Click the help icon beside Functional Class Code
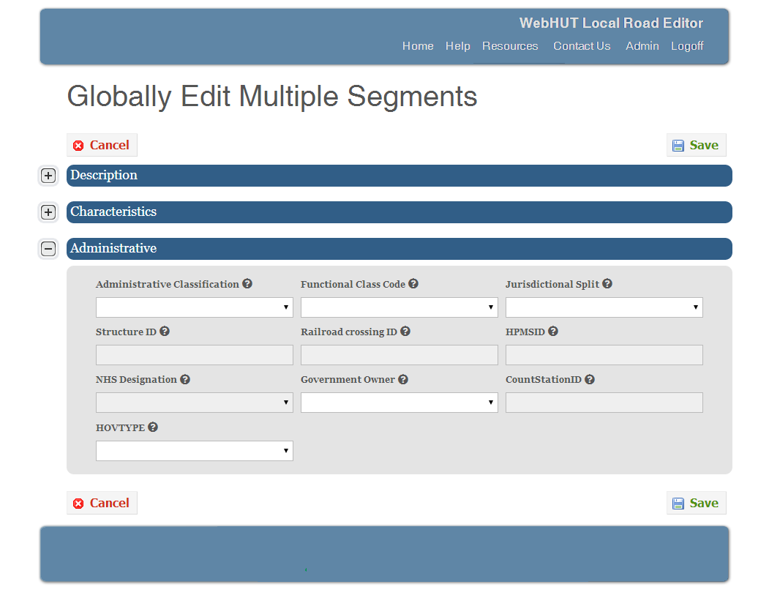This screenshot has height=598, width=769. 413,283
